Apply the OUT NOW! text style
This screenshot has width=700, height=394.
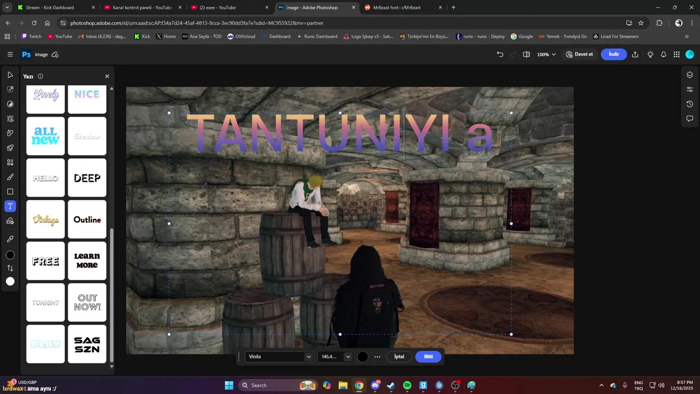pyautogui.click(x=87, y=303)
